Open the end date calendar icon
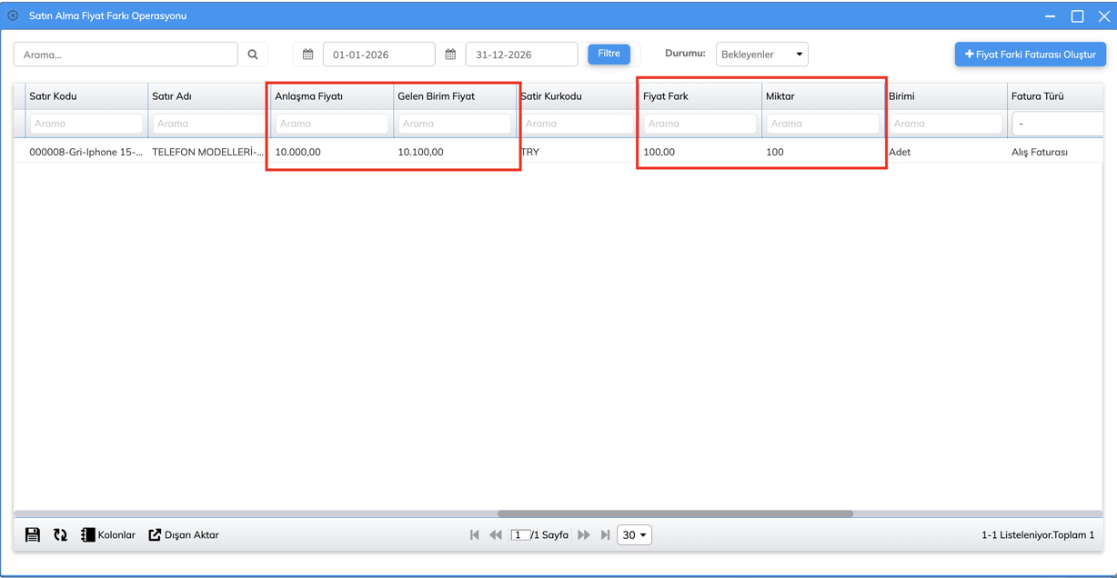 point(450,55)
